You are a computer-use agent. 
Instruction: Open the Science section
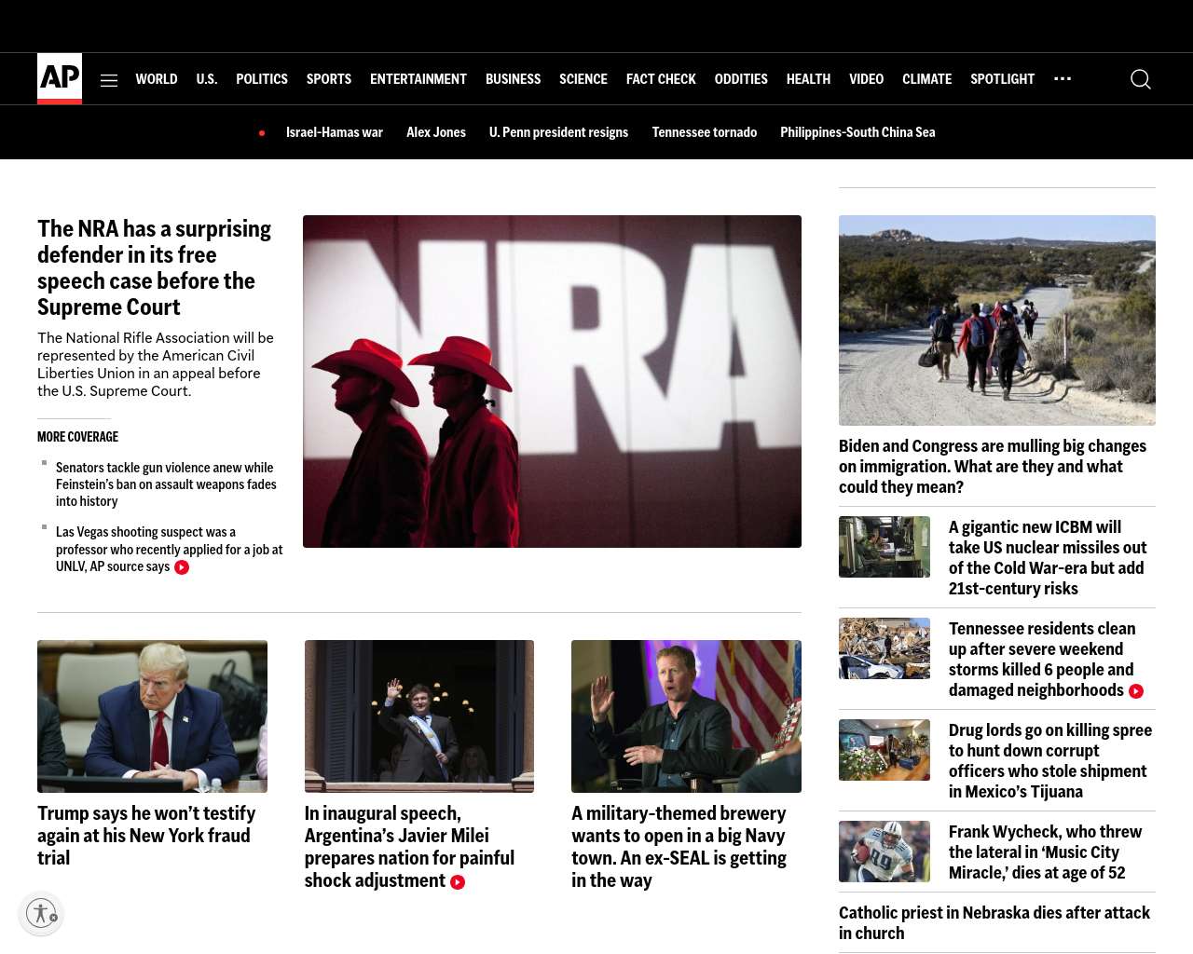point(583,79)
